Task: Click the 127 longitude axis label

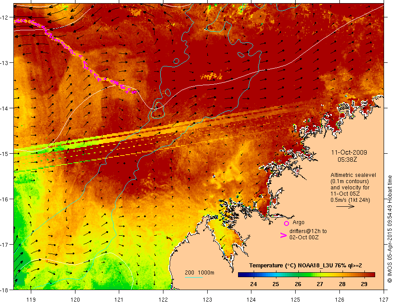Action: coord(384,299)
